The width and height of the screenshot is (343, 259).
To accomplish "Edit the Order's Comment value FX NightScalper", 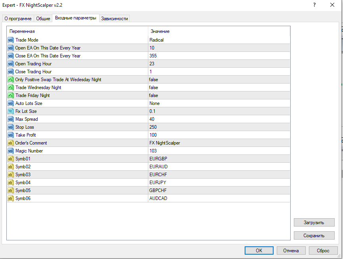I will pyautogui.click(x=219, y=143).
